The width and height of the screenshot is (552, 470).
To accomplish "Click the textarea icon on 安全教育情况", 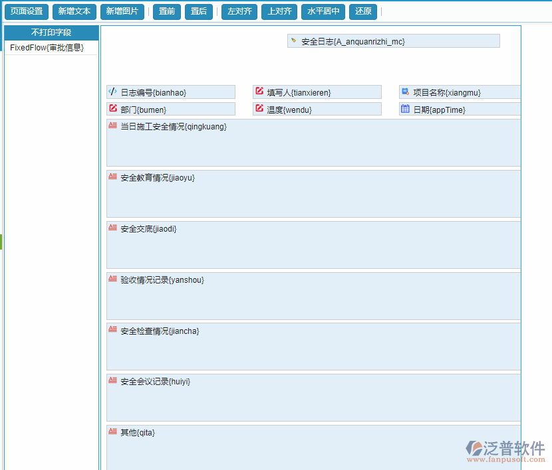I will click(112, 176).
